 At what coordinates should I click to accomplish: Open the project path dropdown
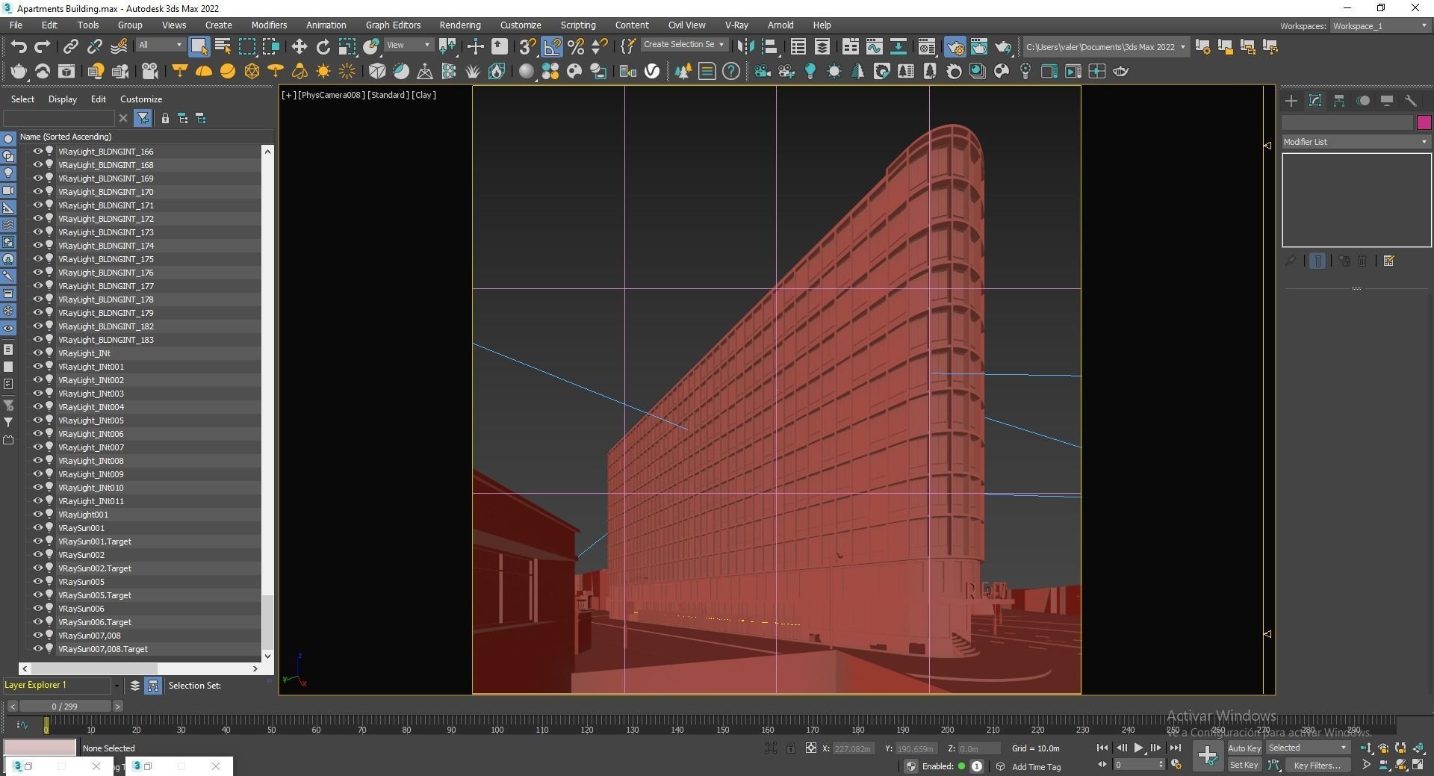[1105, 46]
